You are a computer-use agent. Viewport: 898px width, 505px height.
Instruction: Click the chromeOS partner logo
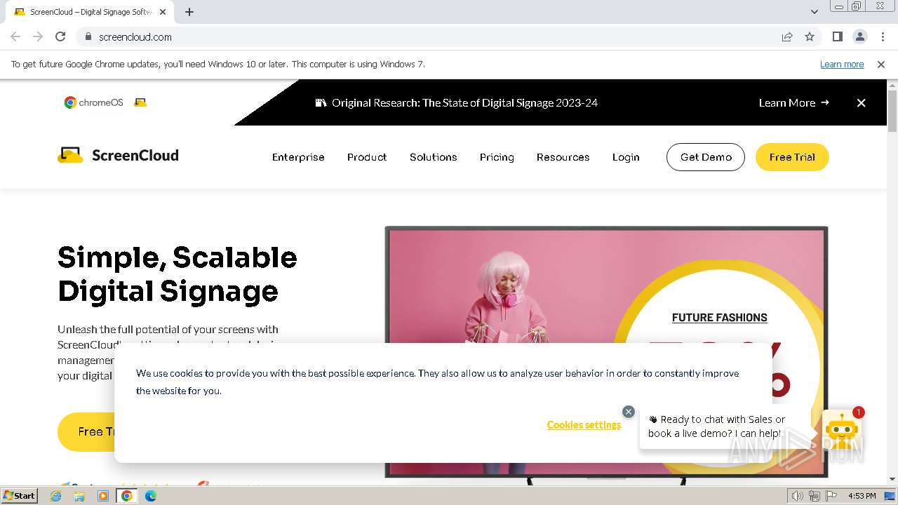coord(93,102)
